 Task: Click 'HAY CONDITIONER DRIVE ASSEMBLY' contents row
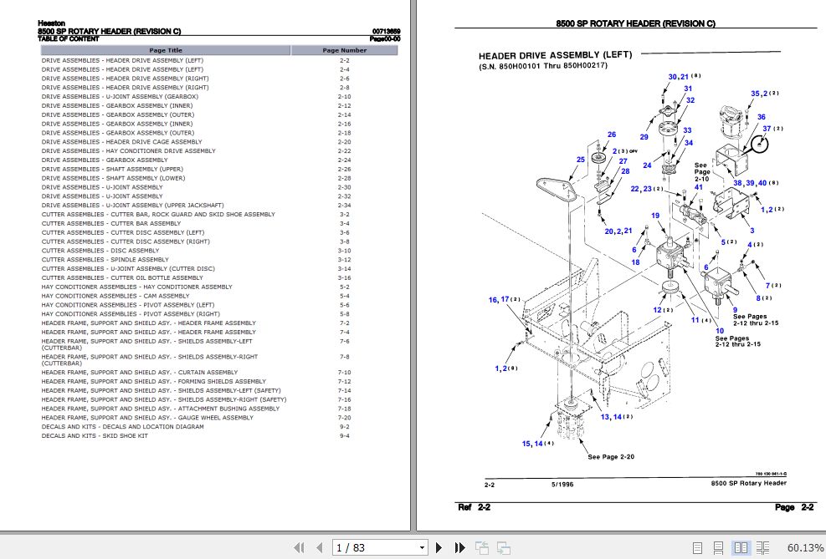(x=219, y=151)
